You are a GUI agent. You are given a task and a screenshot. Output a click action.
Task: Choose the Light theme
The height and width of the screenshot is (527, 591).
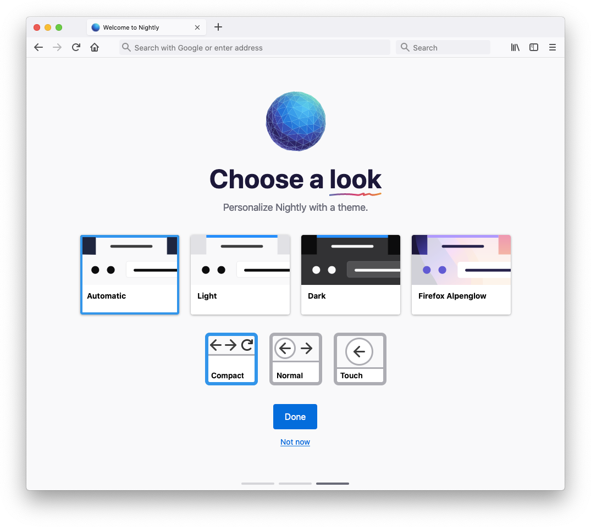tap(240, 274)
